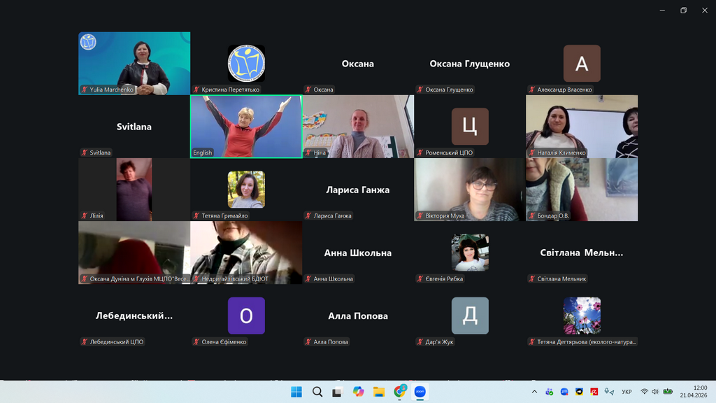
Task: Open the УКР keyboard language switcher
Action: 627,392
